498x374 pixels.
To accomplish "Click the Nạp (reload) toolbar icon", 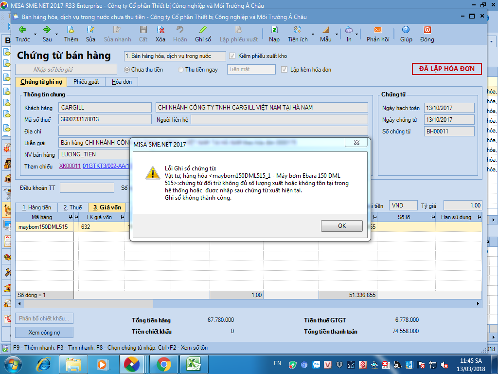I will [274, 30].
